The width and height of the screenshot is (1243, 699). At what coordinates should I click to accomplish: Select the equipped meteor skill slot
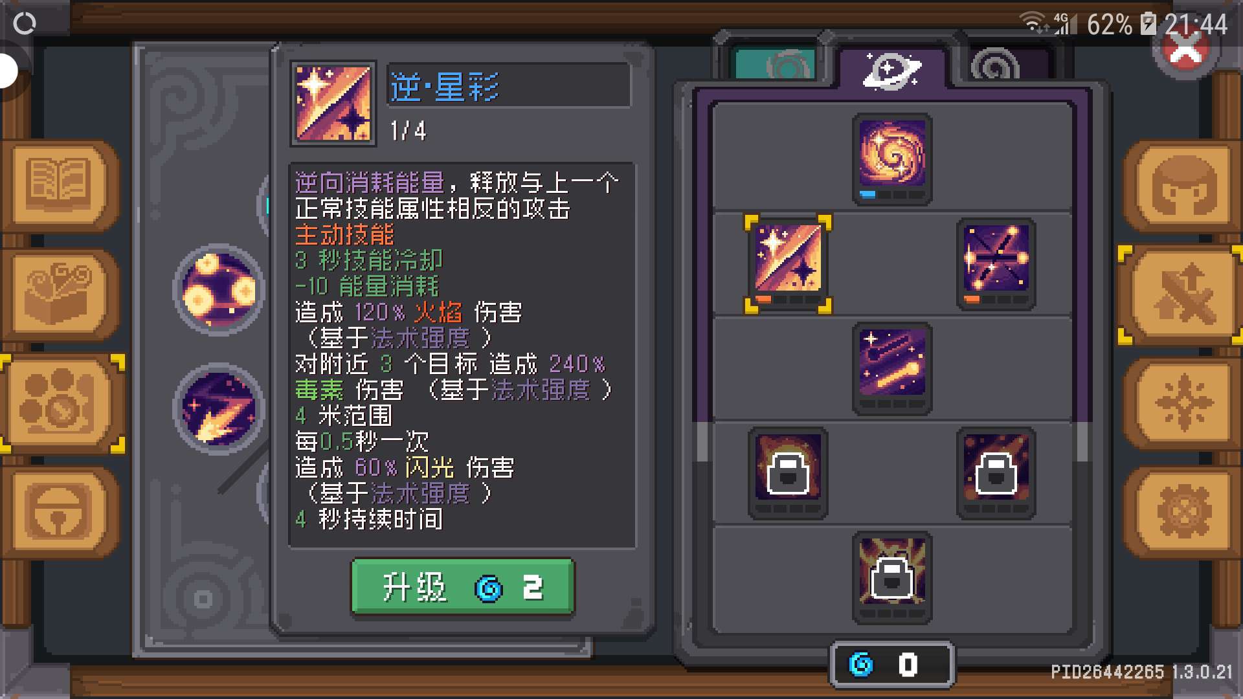219,408
